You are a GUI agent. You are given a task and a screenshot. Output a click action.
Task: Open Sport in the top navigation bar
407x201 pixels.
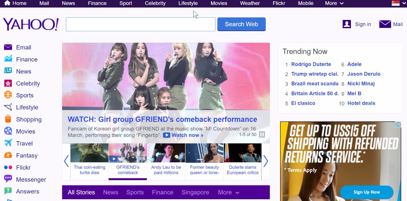(126, 3)
